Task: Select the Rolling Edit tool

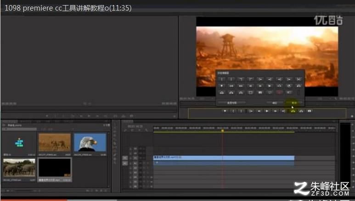Action: pyautogui.click(x=115, y=135)
